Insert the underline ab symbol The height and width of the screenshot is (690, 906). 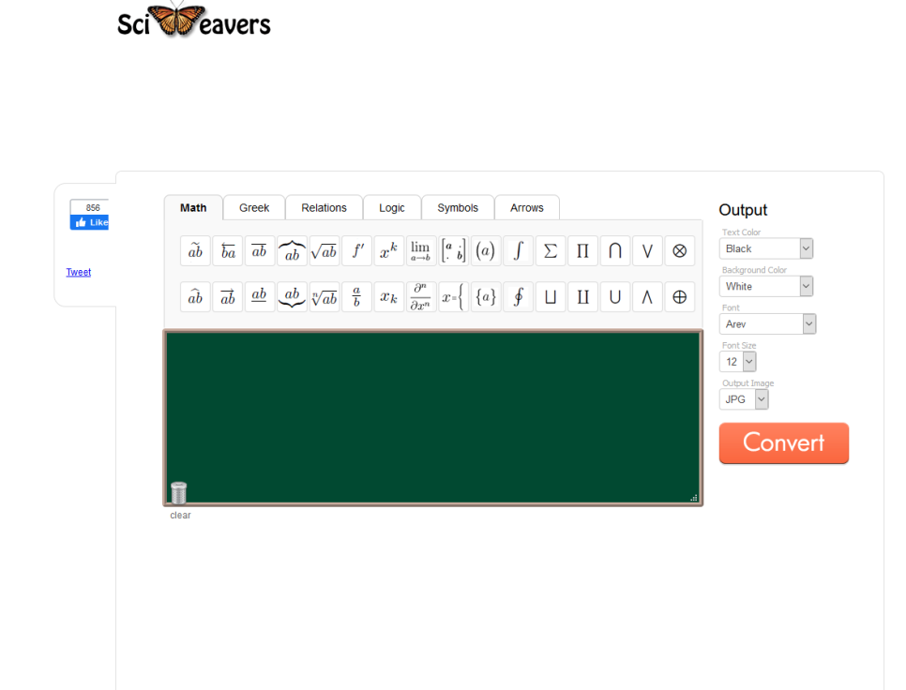[260, 297]
